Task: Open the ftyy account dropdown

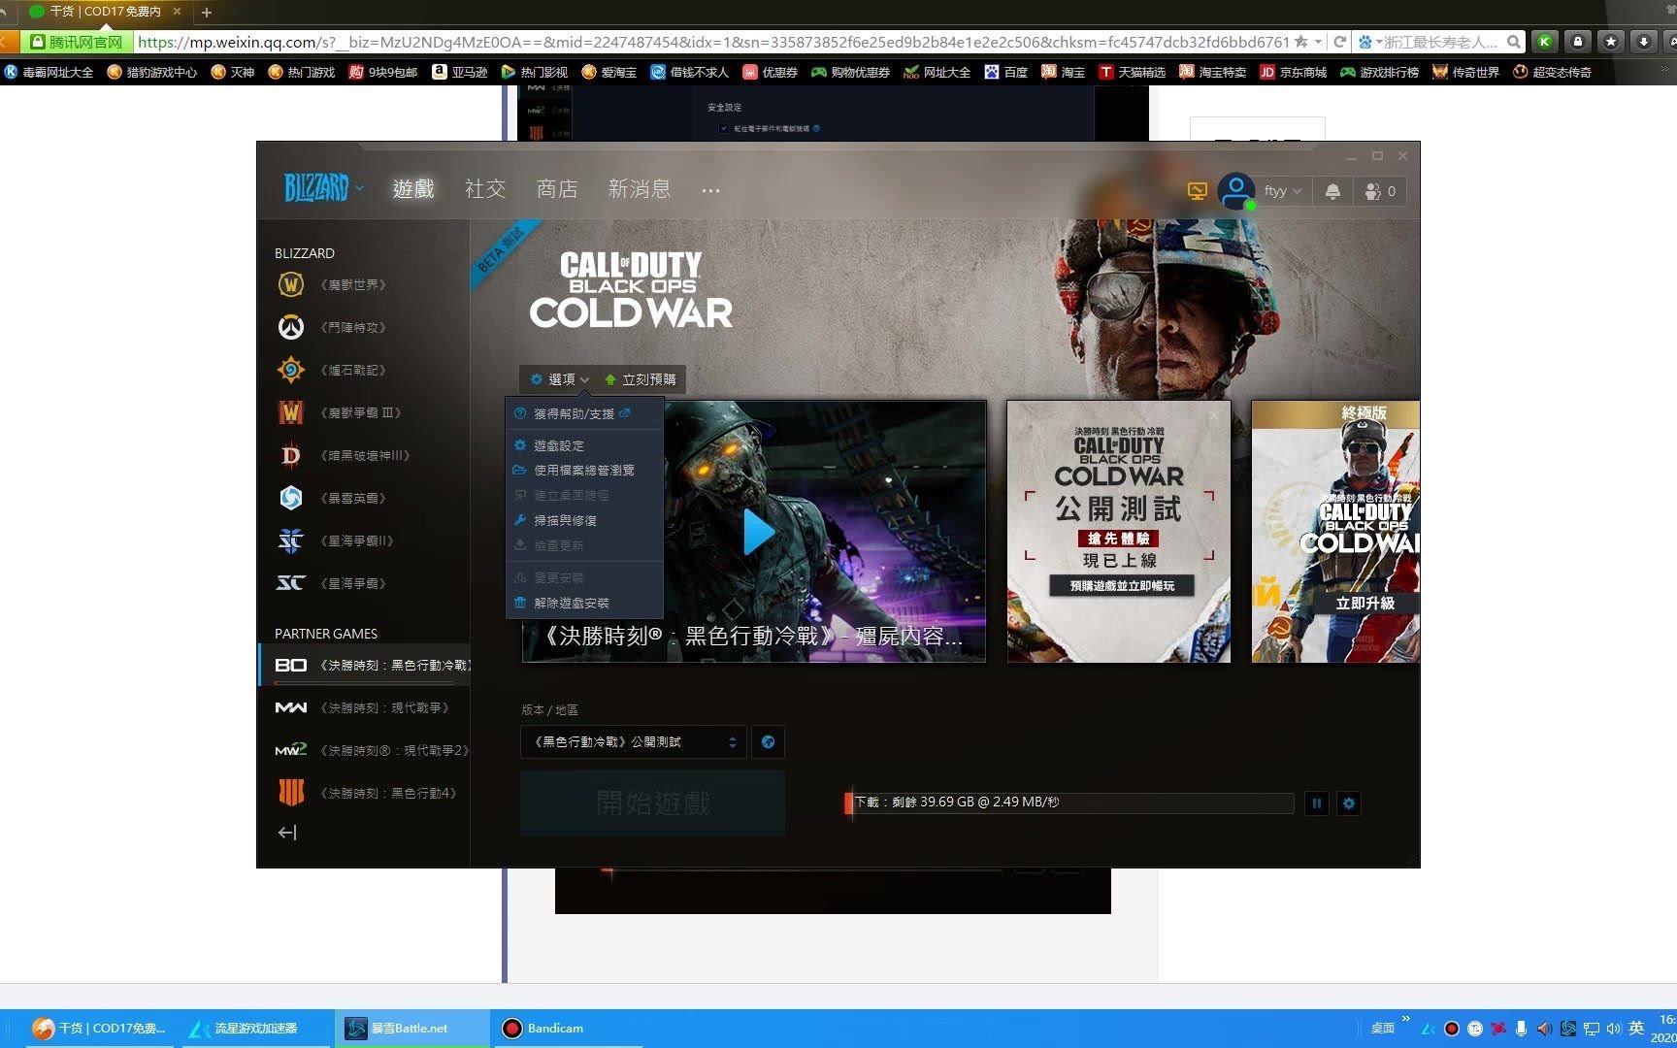Action: pyautogui.click(x=1279, y=190)
